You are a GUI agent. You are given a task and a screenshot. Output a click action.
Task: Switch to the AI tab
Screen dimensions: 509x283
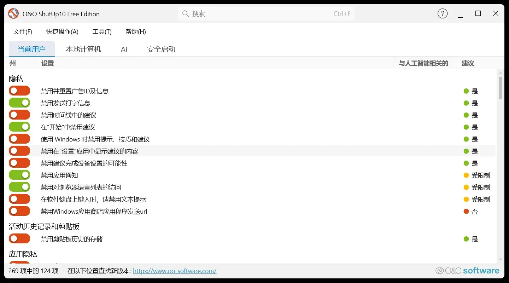tap(124, 49)
